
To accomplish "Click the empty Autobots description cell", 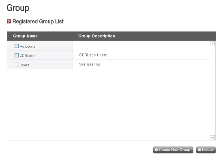I will (x=142, y=46).
